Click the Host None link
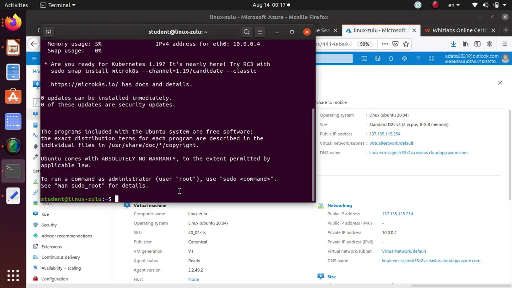Viewport: 512px width, 288px height. pos(194,279)
